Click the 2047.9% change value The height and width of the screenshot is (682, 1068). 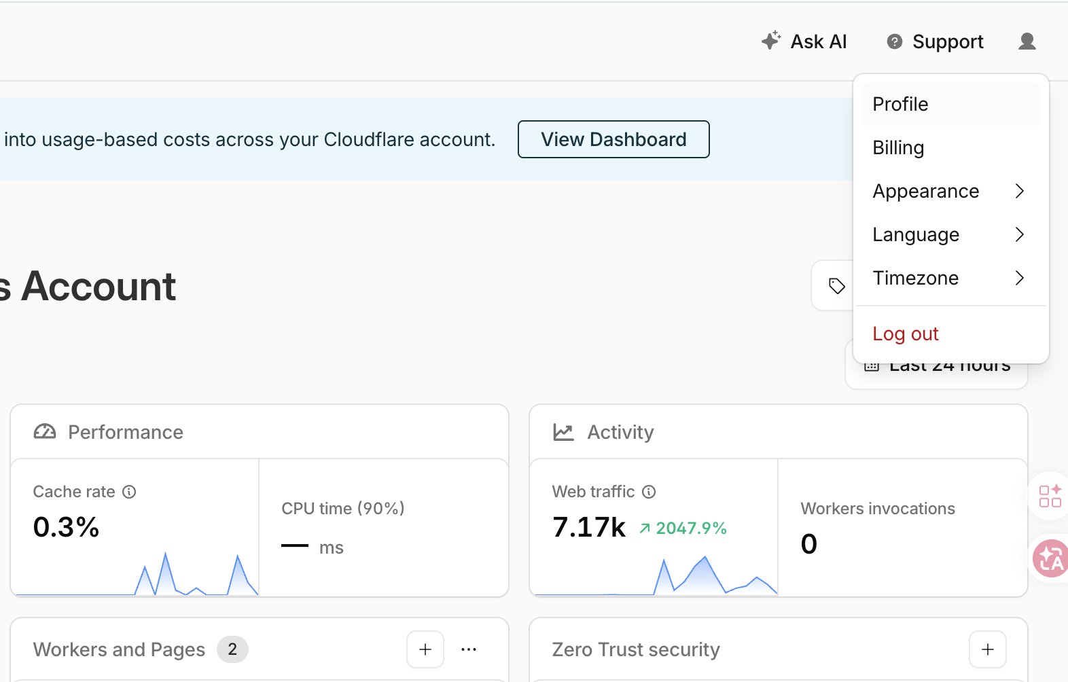coord(691,528)
